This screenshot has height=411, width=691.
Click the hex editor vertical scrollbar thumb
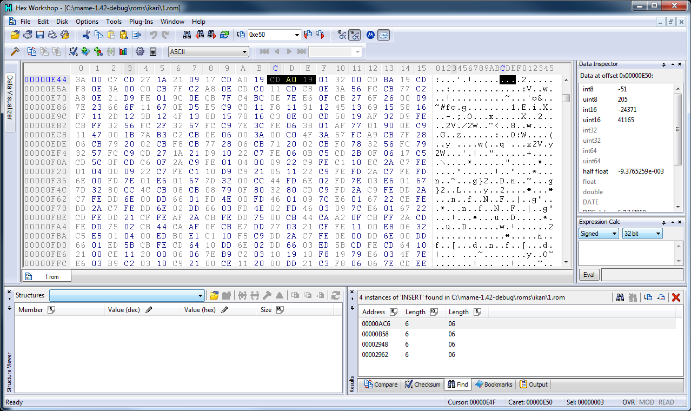[566, 98]
